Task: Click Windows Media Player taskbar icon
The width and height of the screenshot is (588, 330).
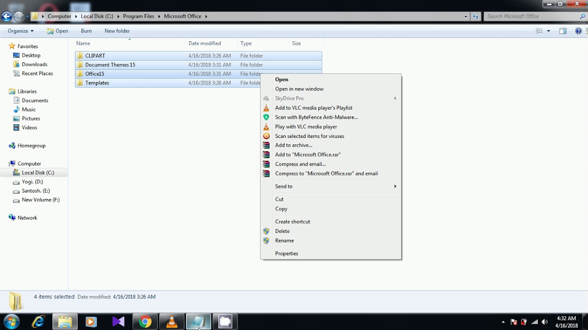Action: tap(91, 322)
